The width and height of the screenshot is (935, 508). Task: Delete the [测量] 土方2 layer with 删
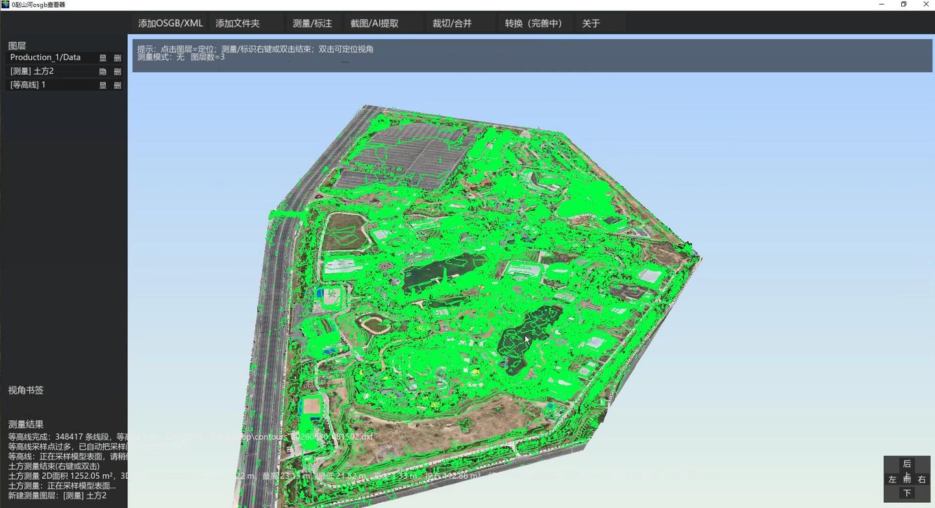point(118,71)
